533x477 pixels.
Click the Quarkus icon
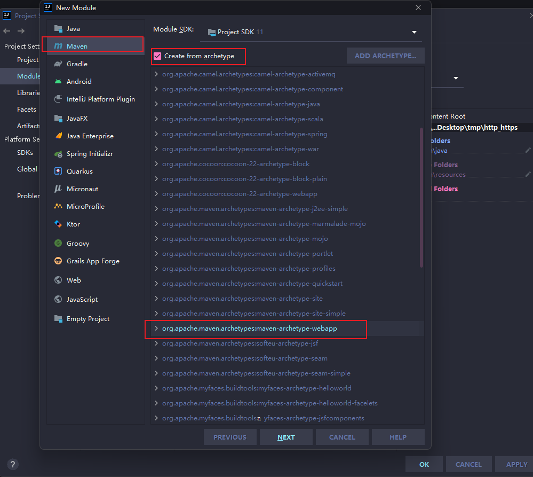(58, 171)
